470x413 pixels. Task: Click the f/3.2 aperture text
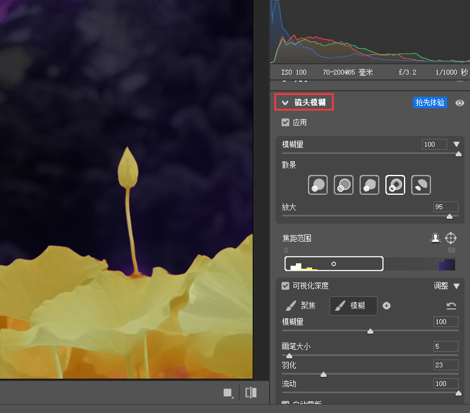[x=408, y=72]
